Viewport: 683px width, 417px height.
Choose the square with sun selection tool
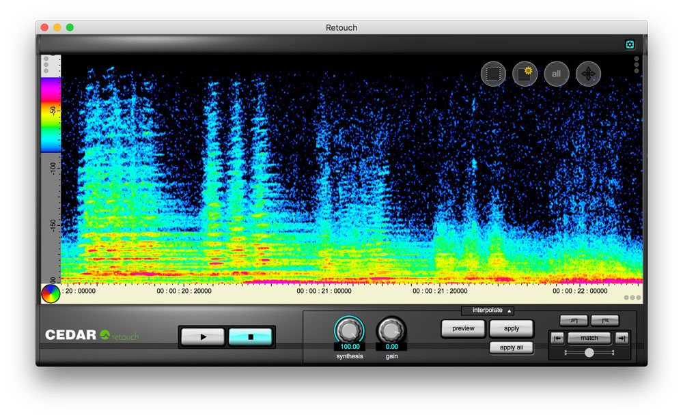[x=525, y=74]
